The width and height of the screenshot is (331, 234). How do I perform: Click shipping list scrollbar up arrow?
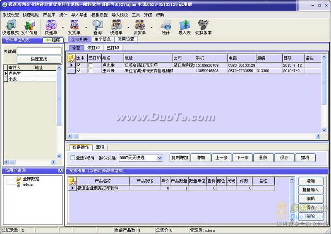[292, 180]
